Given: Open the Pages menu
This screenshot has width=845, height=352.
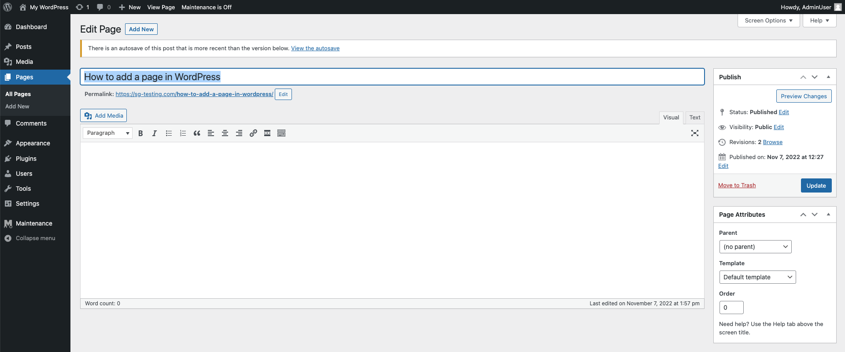Looking at the screenshot, I should (x=35, y=77).
